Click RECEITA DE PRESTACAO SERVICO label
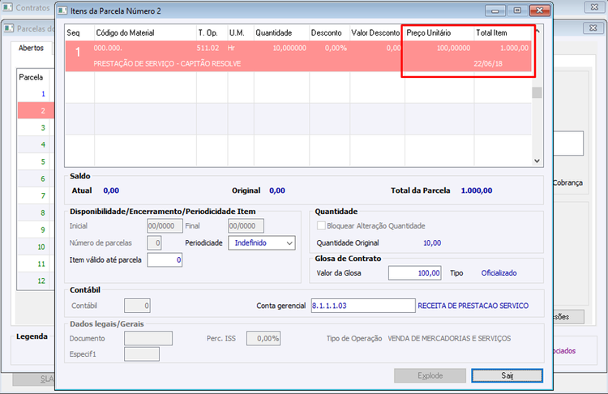This screenshot has height=394, width=608. click(473, 306)
